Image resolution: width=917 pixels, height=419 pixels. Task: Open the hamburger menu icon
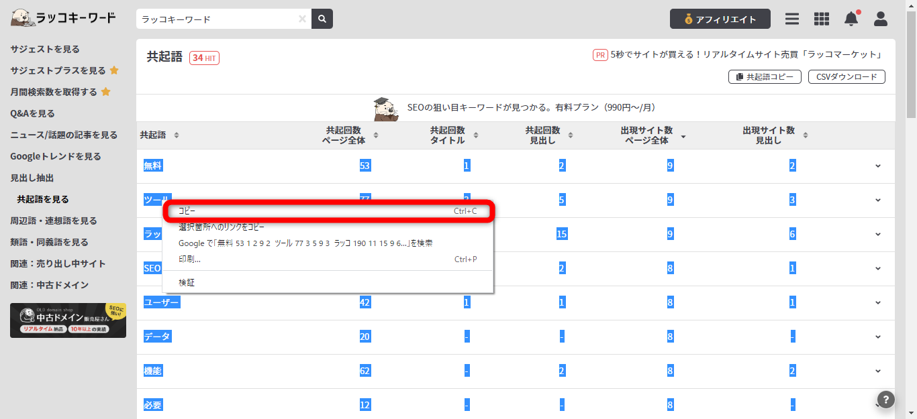[792, 19]
